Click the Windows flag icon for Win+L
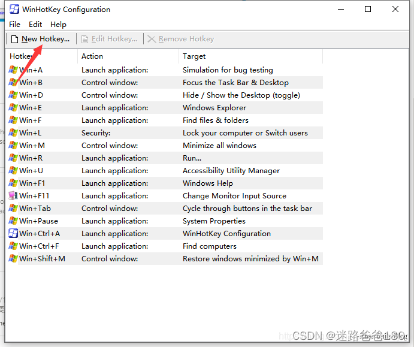414x347 pixels. tap(13, 133)
